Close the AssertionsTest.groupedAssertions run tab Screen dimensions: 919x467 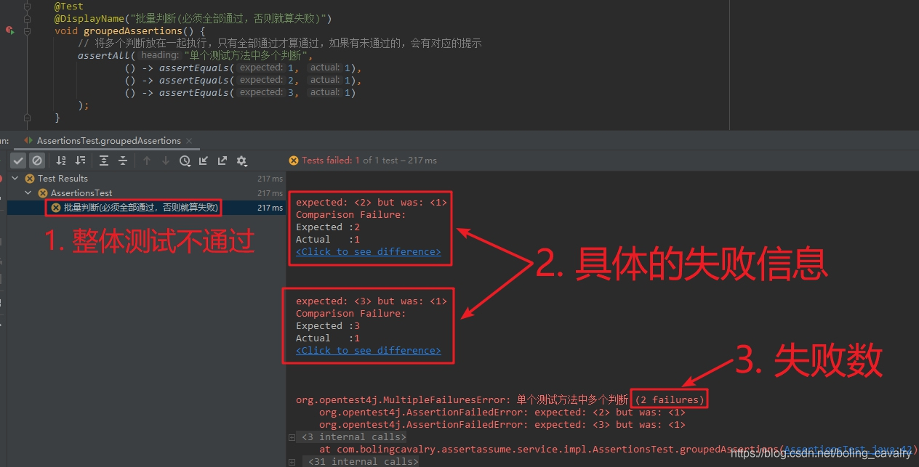(x=188, y=141)
